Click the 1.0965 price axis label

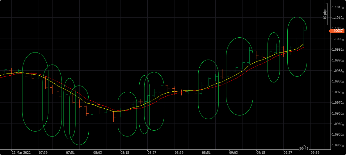click(338, 113)
